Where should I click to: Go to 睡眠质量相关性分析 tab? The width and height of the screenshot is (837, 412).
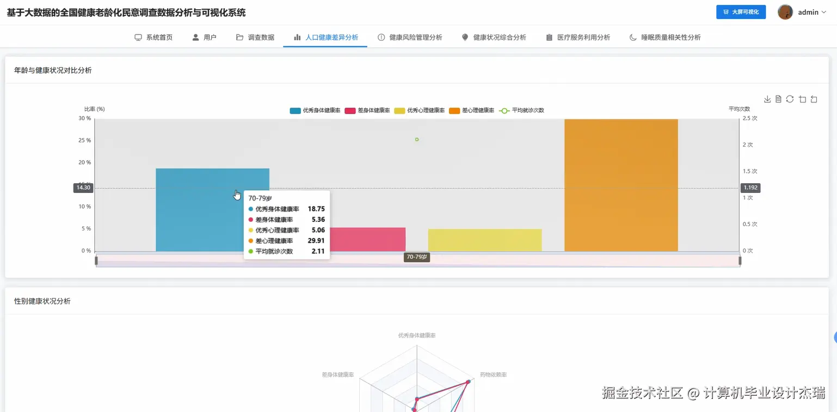tap(665, 38)
